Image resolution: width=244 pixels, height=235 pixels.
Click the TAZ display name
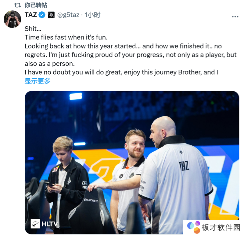point(31,15)
